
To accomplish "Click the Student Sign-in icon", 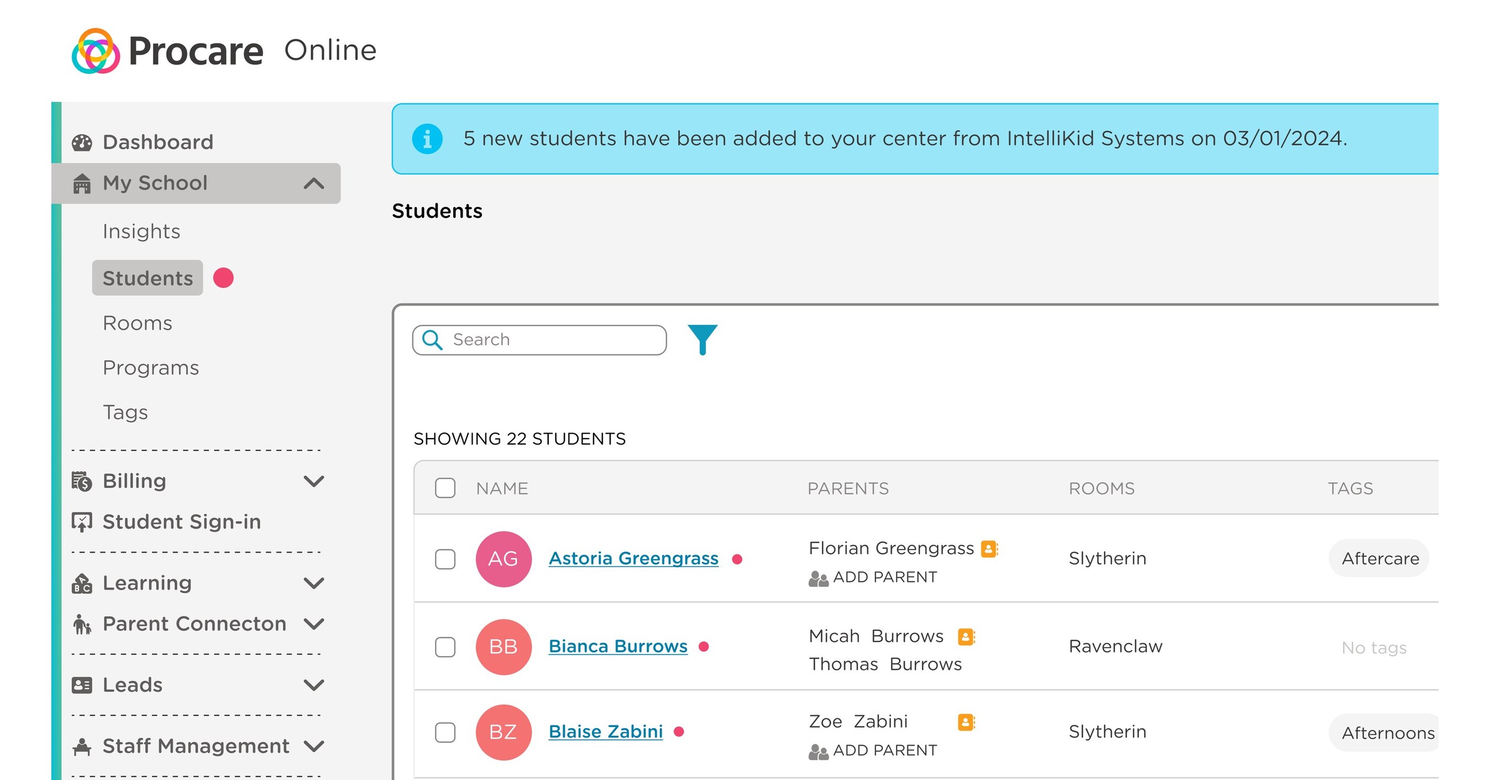I will (x=82, y=522).
